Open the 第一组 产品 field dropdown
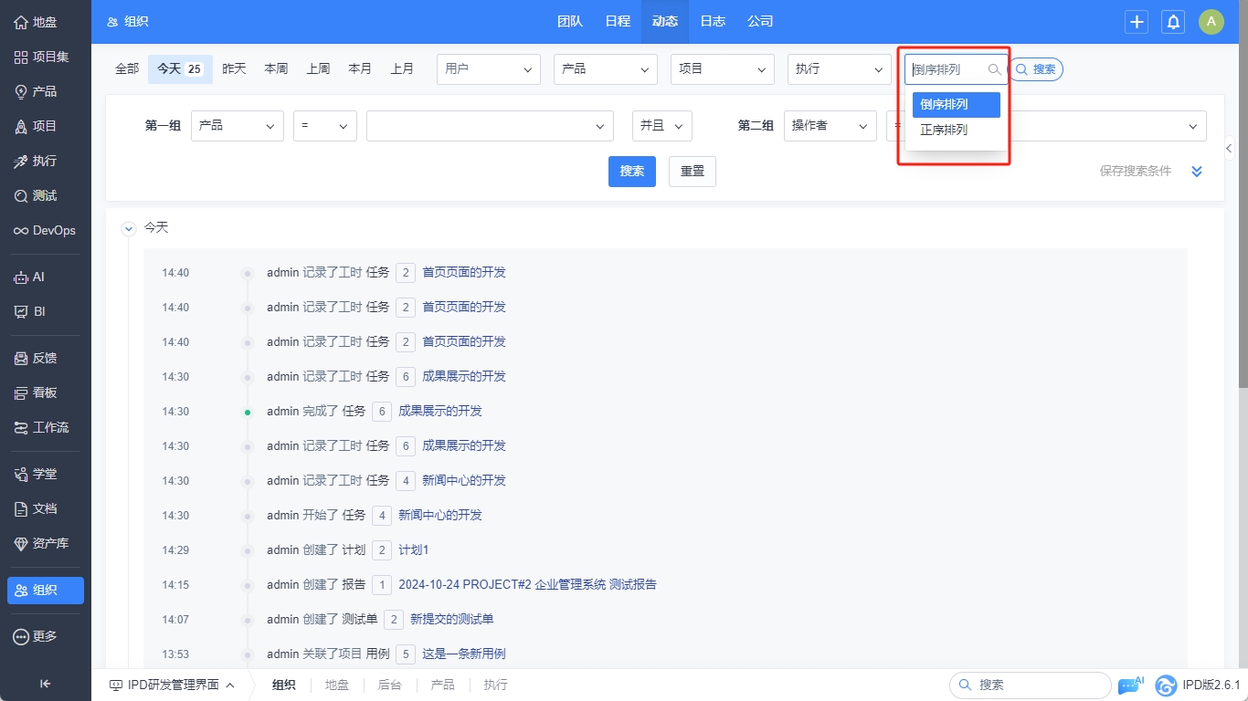 click(x=237, y=126)
